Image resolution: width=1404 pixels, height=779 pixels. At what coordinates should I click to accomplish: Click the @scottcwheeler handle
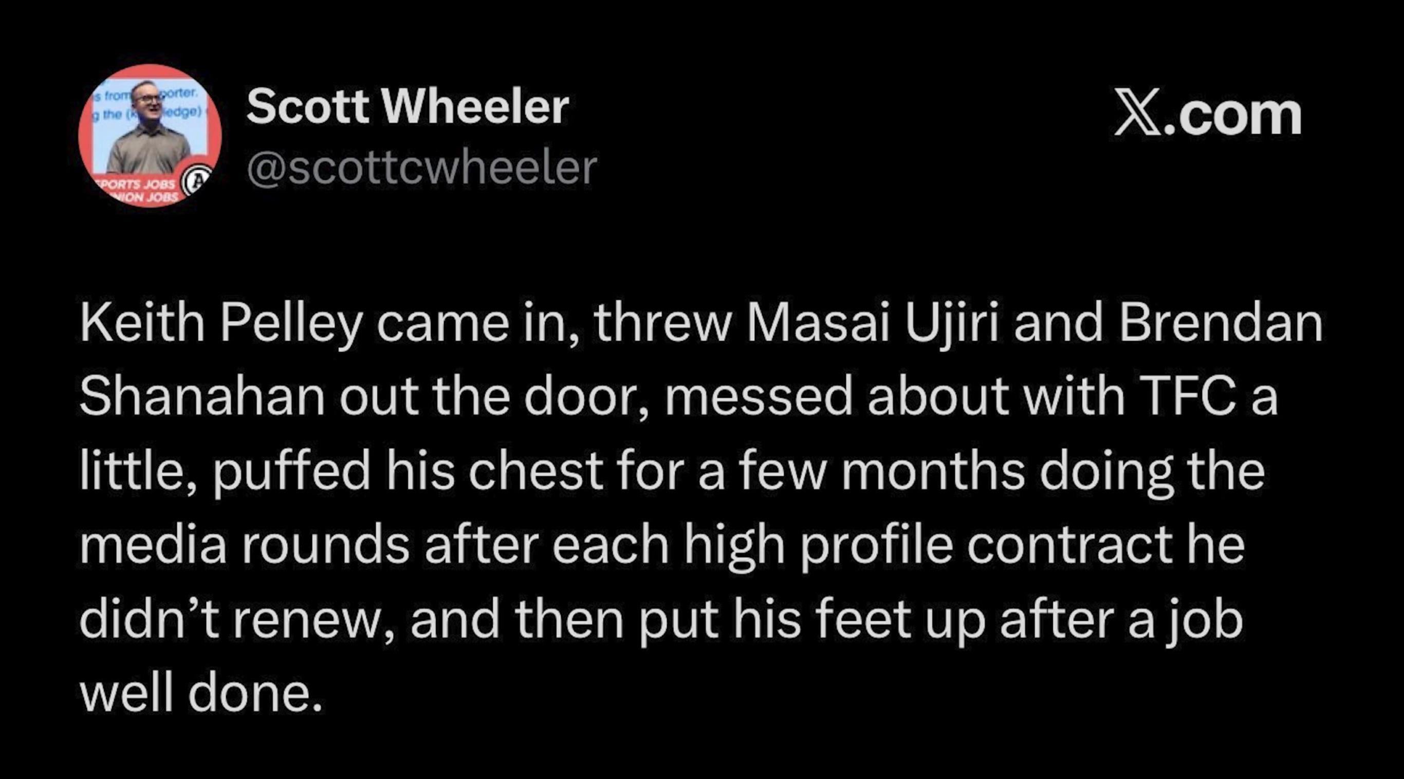coord(422,168)
